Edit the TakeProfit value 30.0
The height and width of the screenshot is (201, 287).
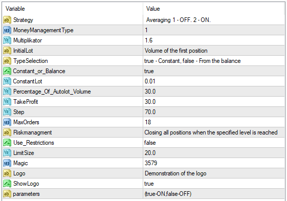point(214,102)
